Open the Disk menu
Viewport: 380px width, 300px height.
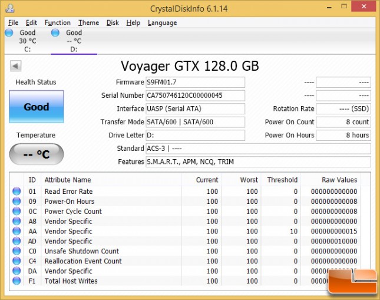[x=113, y=22]
